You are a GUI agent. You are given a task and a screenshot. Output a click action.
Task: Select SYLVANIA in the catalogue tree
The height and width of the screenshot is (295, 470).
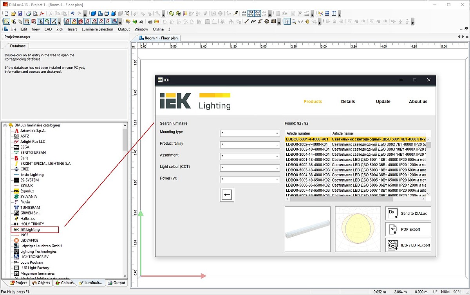29,196
